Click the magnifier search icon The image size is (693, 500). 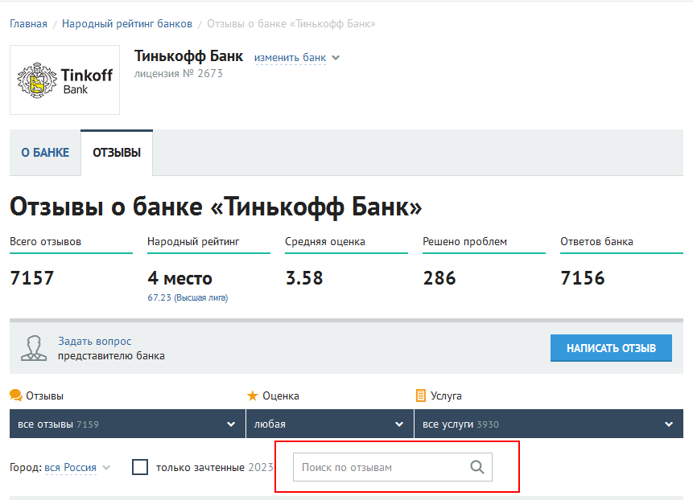[x=476, y=467]
